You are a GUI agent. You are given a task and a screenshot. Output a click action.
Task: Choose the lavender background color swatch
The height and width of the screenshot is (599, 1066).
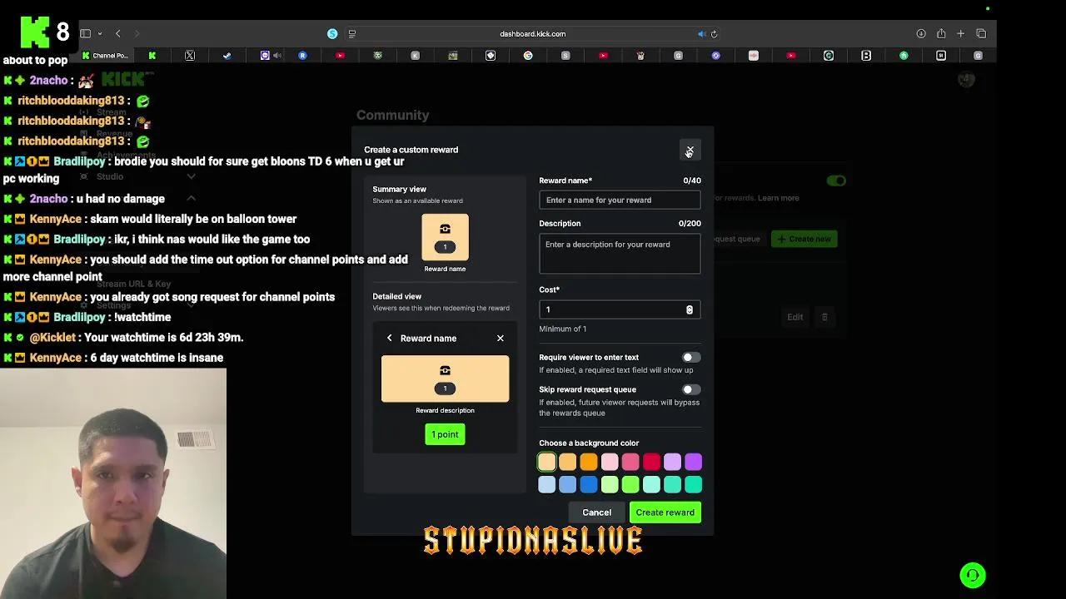tap(672, 462)
